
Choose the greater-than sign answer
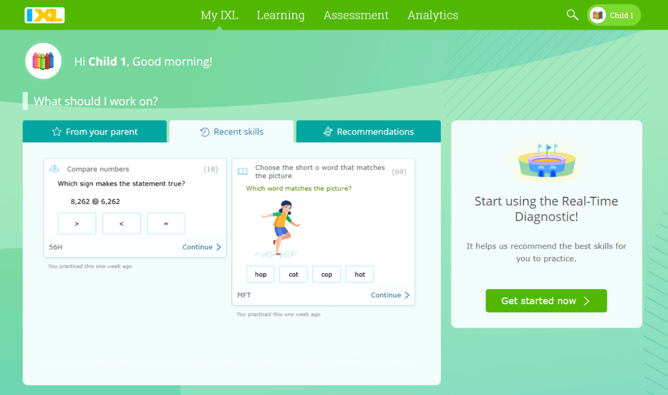[x=77, y=224]
